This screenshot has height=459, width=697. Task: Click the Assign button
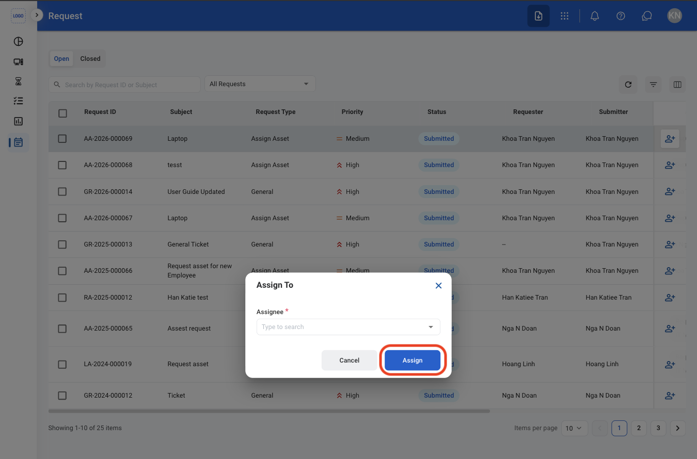(x=413, y=360)
